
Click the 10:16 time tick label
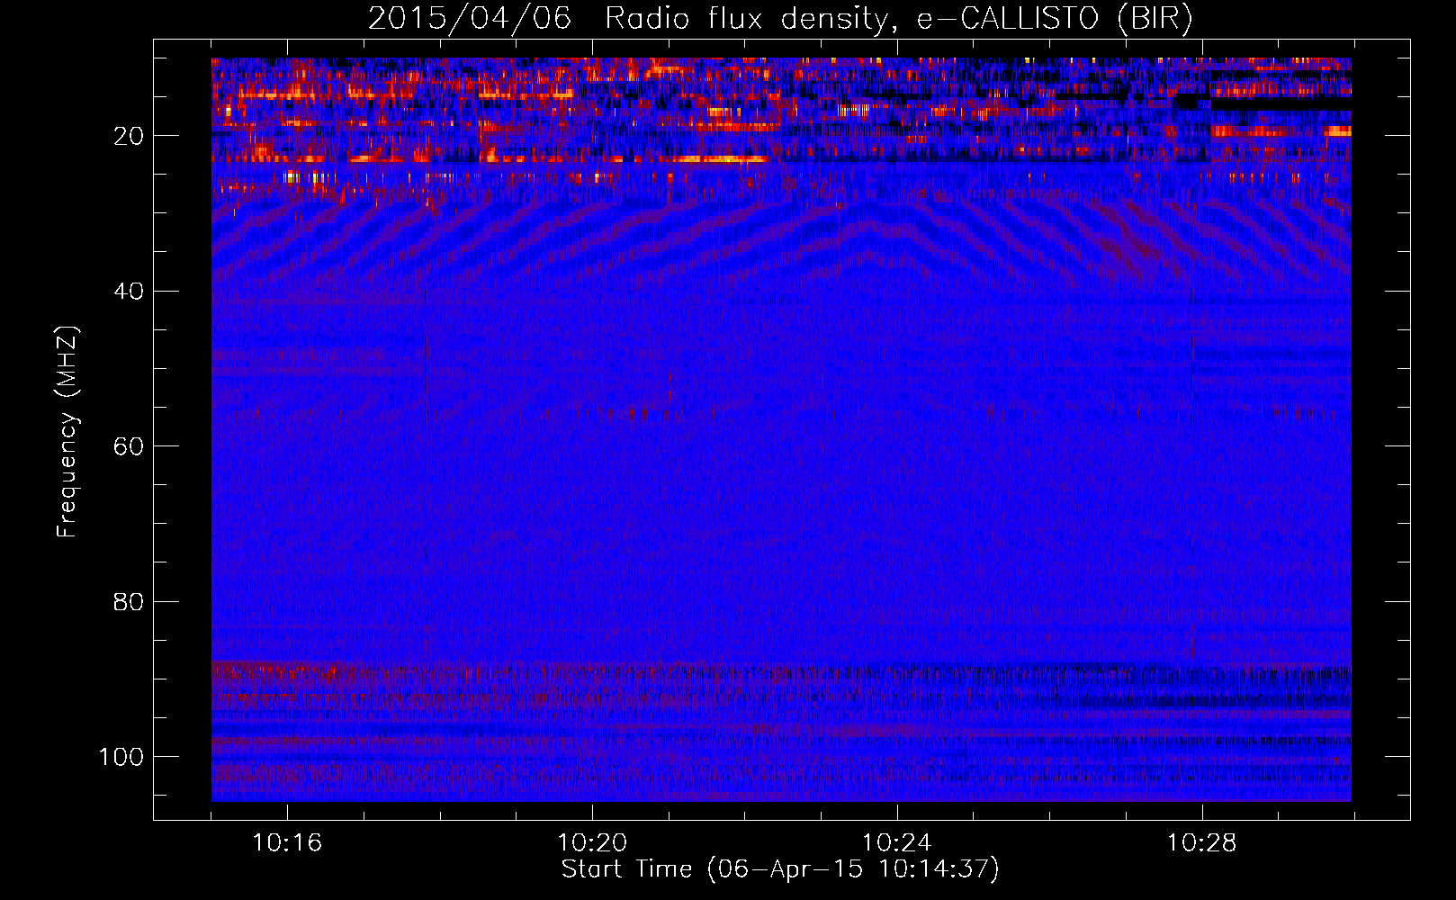pos(287,843)
